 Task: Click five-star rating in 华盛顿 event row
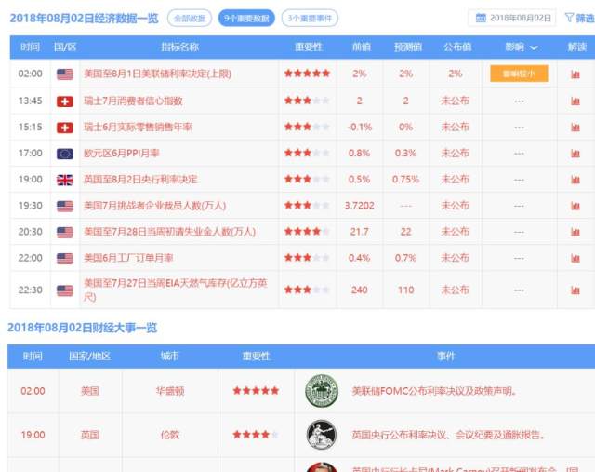(257, 391)
